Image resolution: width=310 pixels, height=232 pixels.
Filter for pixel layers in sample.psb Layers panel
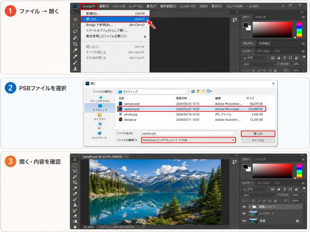point(273,189)
